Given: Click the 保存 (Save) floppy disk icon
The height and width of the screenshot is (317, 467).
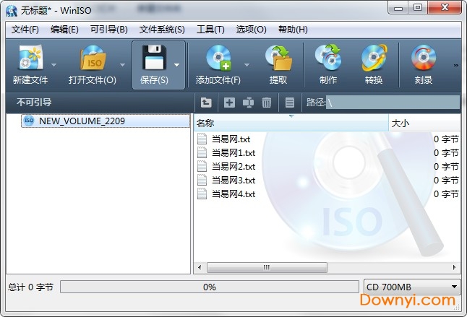Looking at the screenshot, I should (153, 58).
